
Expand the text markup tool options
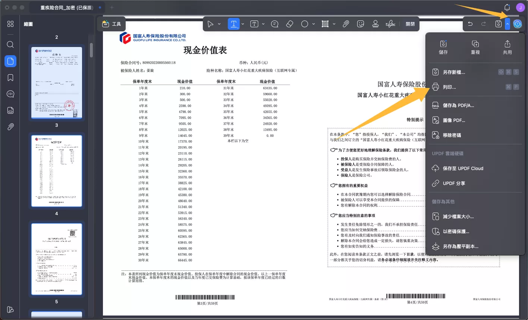(x=243, y=24)
